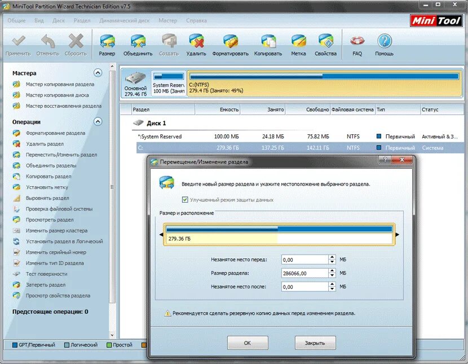This screenshot has width=468, height=364.
Task: Choose Затереть раздел operation
Action: tap(45, 284)
